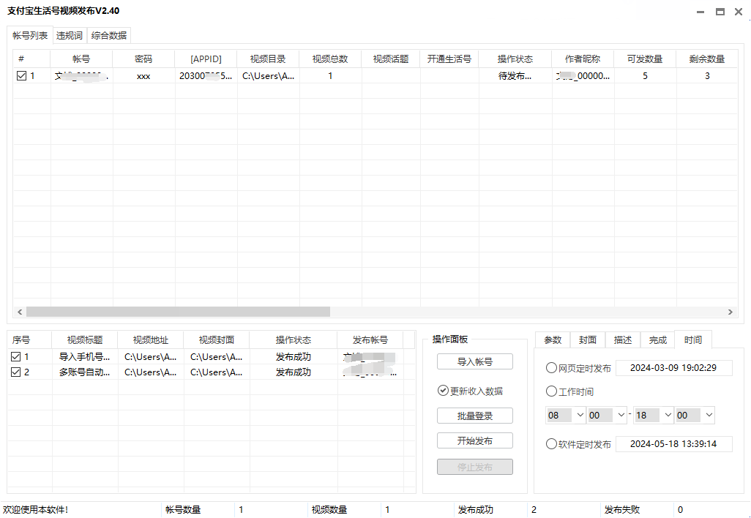Click the account list scrollbar's right arrow
Screen dimensions: 751x518
(731, 312)
